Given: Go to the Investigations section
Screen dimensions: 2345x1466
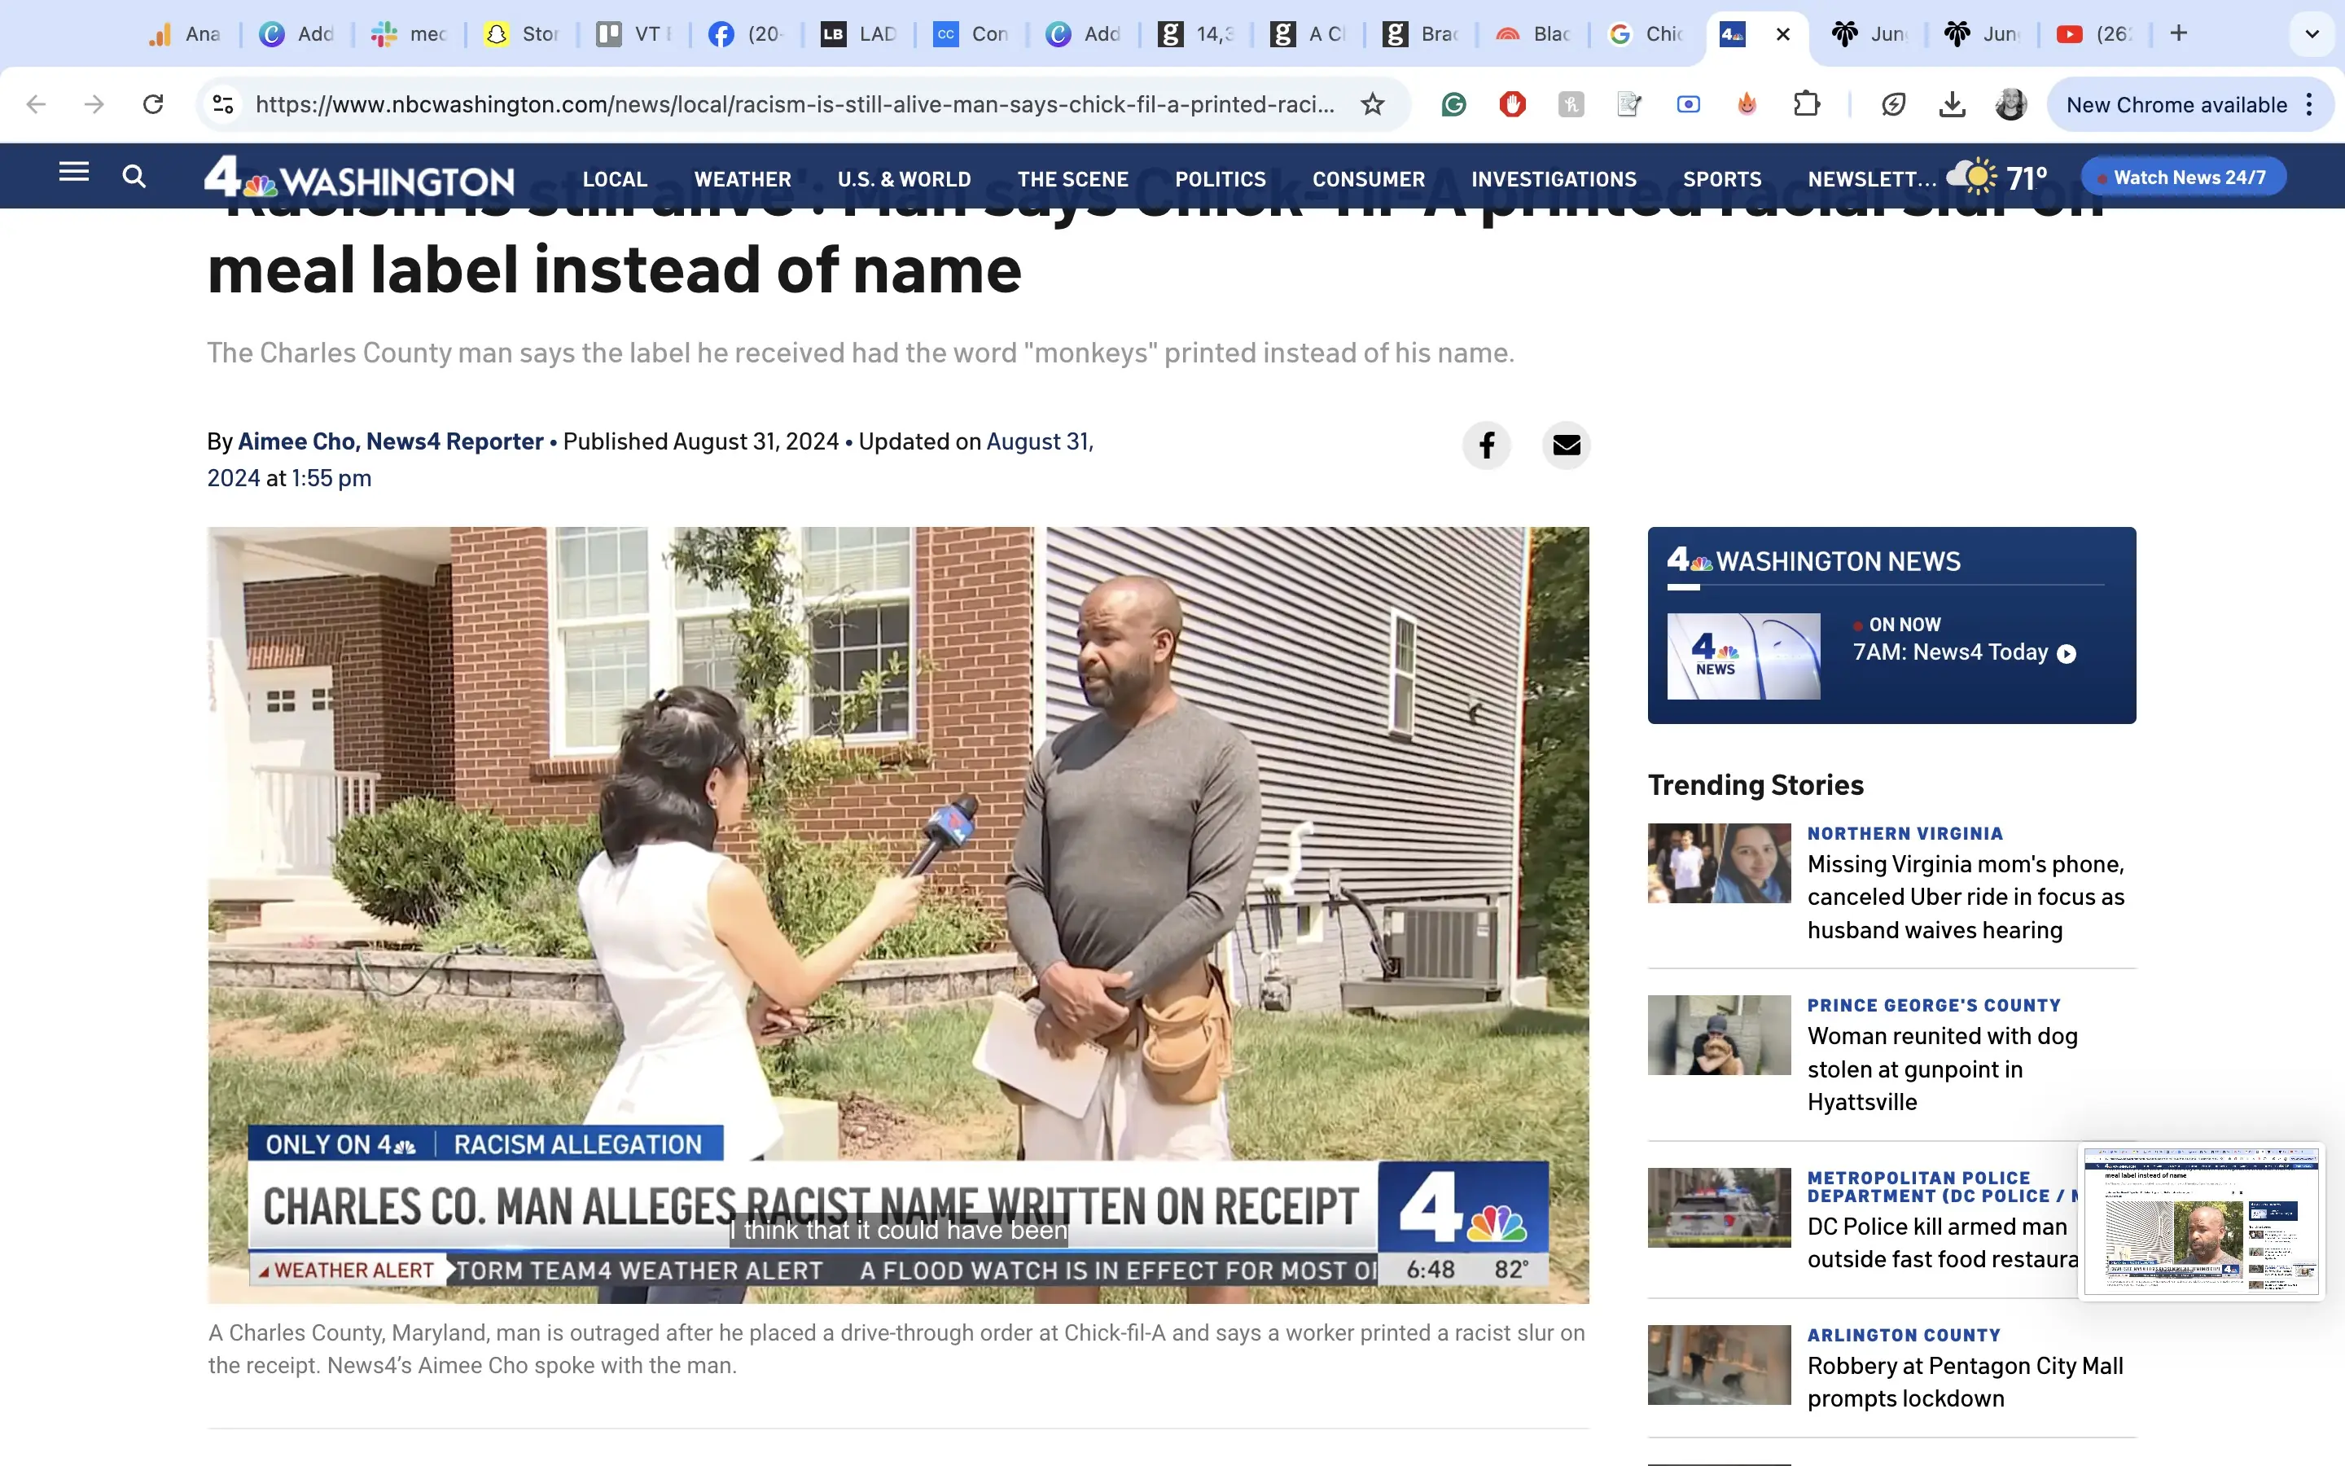Looking at the screenshot, I should tap(1554, 179).
